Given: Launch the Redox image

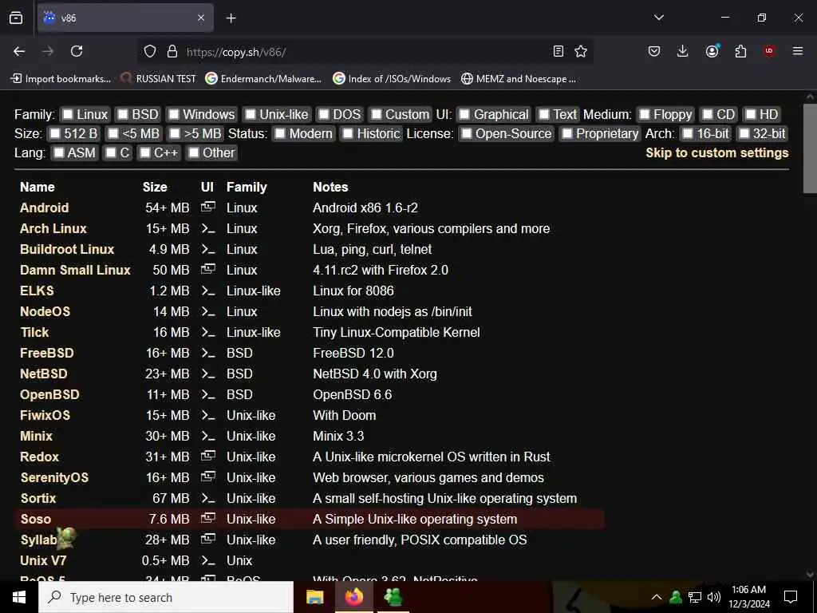Looking at the screenshot, I should 40,457.
